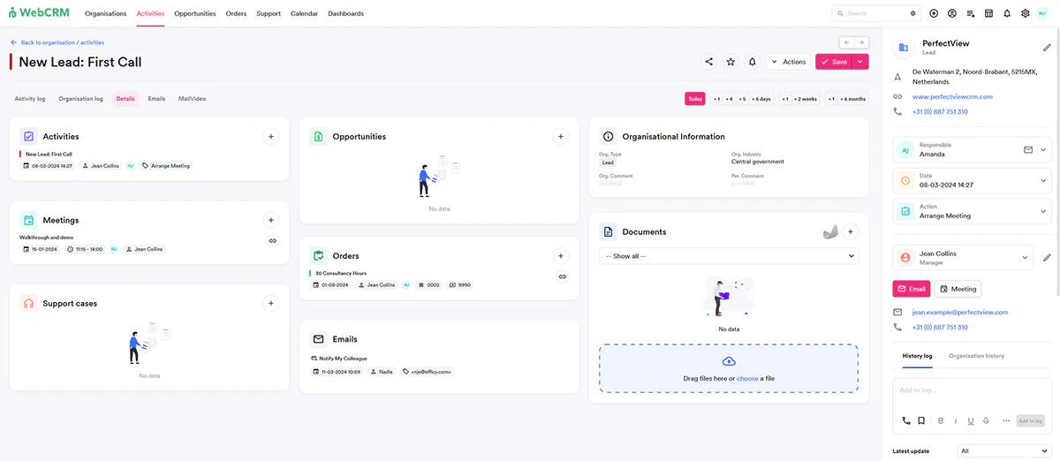Viewport: 1060px width, 461px height.
Task: Click the + 6 months date shortcut
Action: (x=853, y=99)
